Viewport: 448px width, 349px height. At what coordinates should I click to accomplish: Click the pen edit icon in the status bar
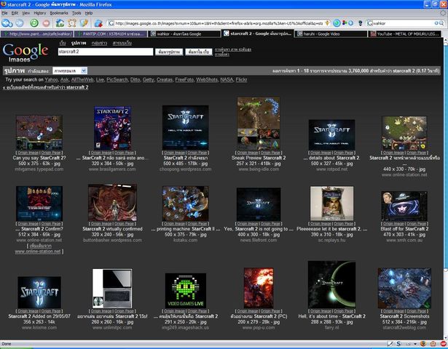pos(390,344)
